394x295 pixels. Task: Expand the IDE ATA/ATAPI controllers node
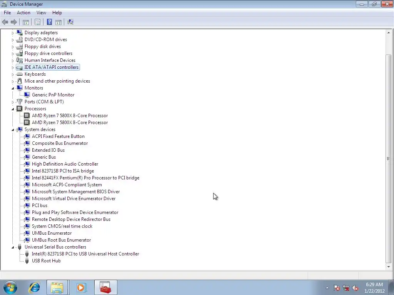click(13, 68)
